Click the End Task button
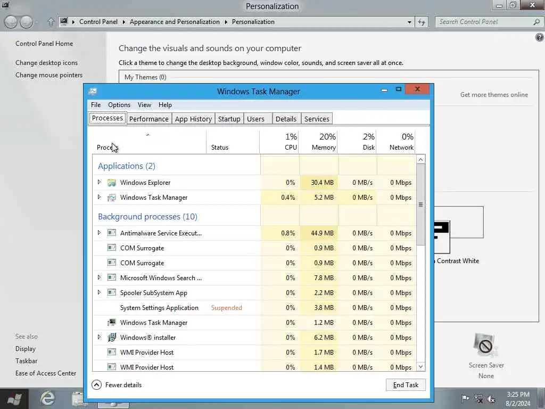Image resolution: width=545 pixels, height=409 pixels. (406, 385)
